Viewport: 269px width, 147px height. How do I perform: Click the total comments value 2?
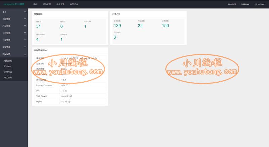pos(115,38)
